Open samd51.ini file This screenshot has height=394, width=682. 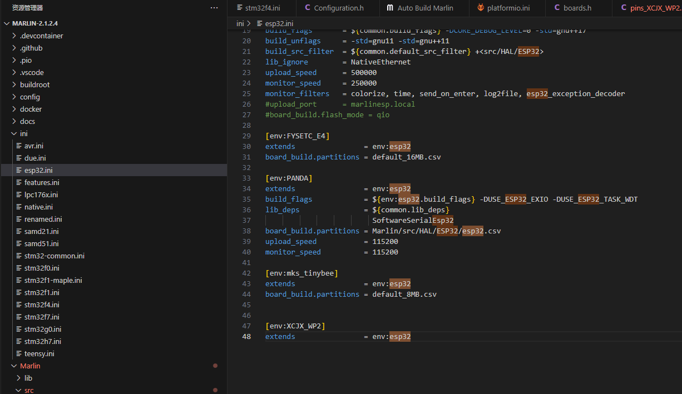[113, 243]
